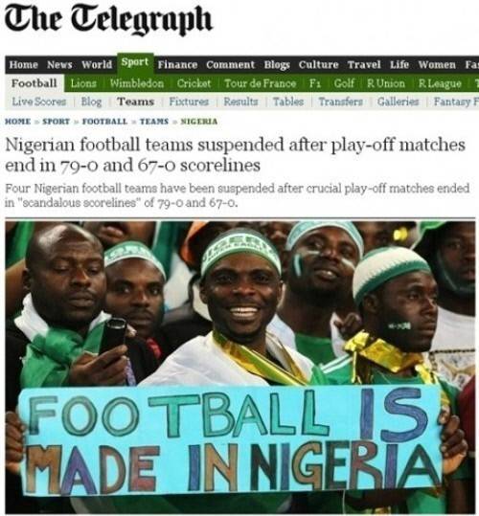Image resolution: width=479 pixels, height=516 pixels.
Task: Click the NIGERIA breadcrumb link
Action: coord(199,122)
